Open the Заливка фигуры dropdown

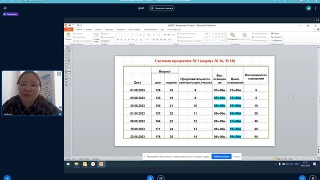pos(259,33)
